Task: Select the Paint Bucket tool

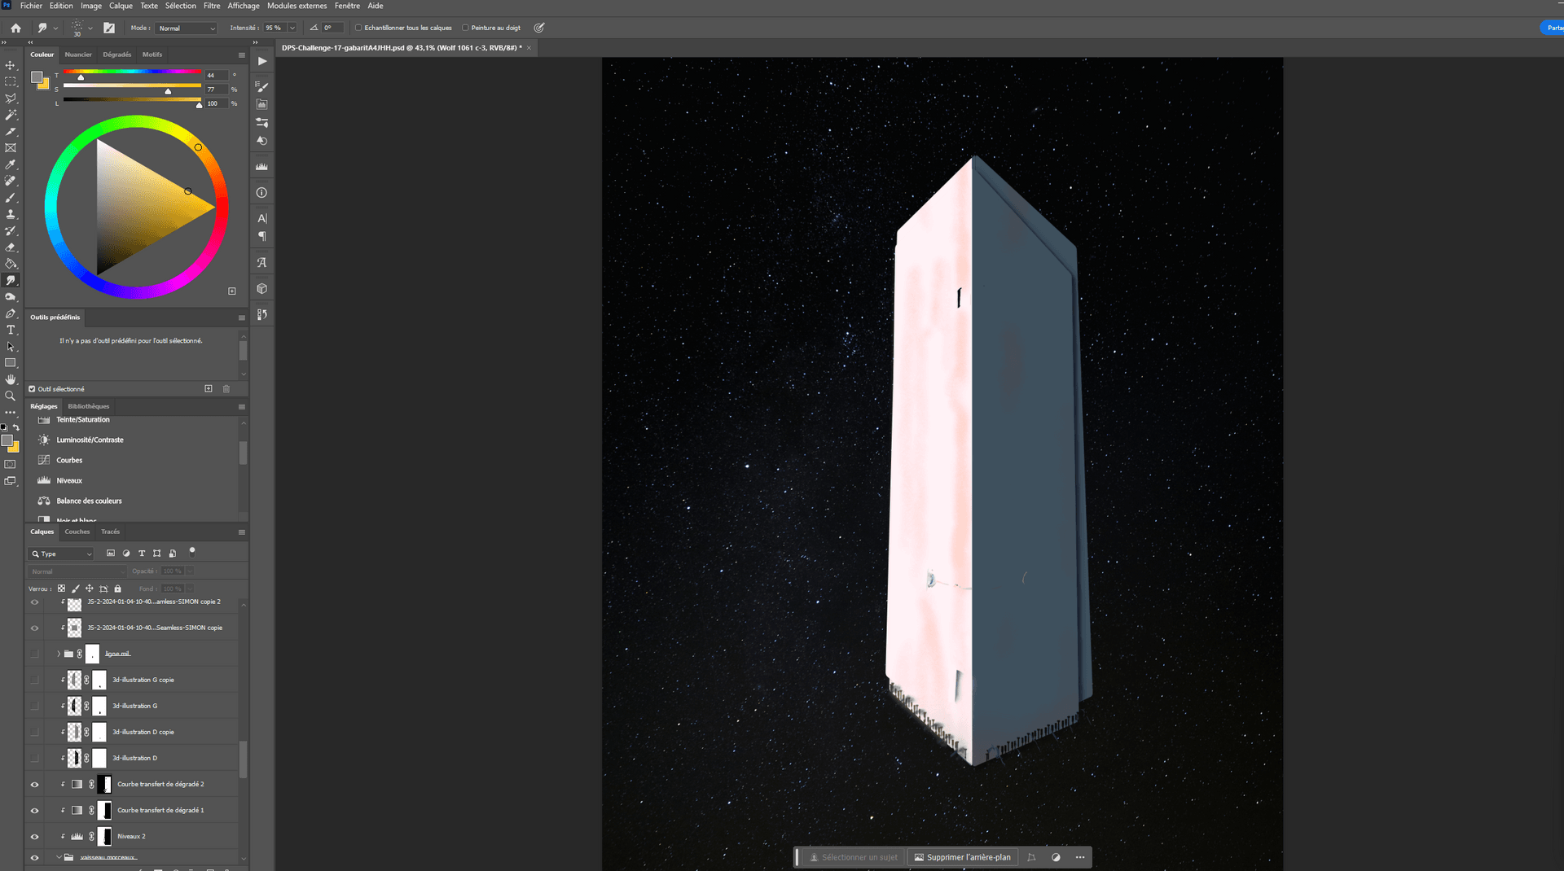Action: (11, 264)
